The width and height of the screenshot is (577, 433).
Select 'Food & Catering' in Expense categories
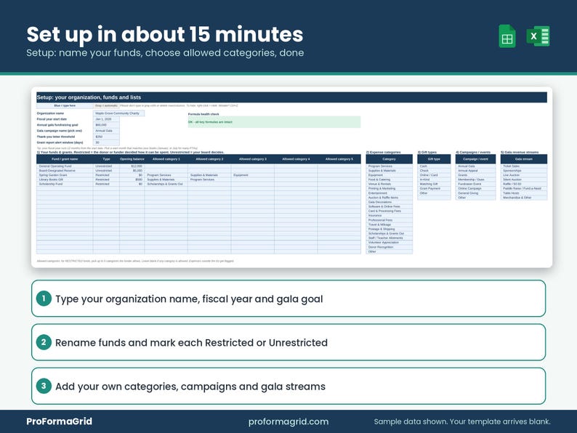(389, 179)
